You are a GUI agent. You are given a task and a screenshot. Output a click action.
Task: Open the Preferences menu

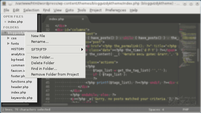point(116,10)
